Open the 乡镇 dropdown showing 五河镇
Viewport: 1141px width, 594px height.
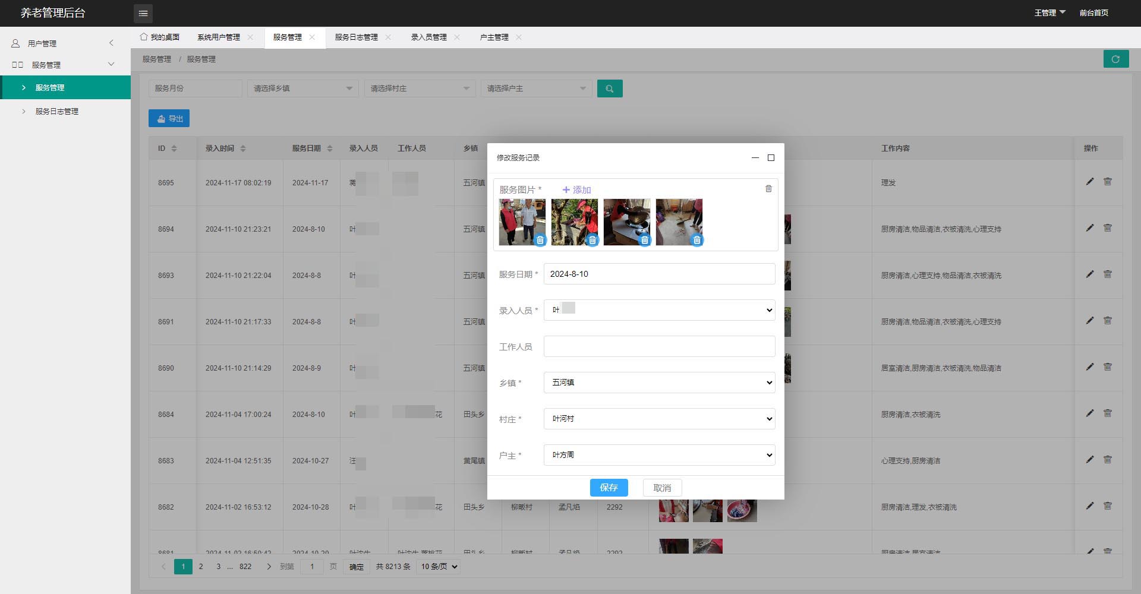[658, 383]
